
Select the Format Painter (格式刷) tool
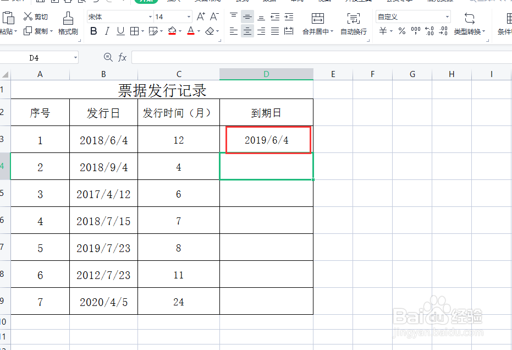click(x=68, y=23)
